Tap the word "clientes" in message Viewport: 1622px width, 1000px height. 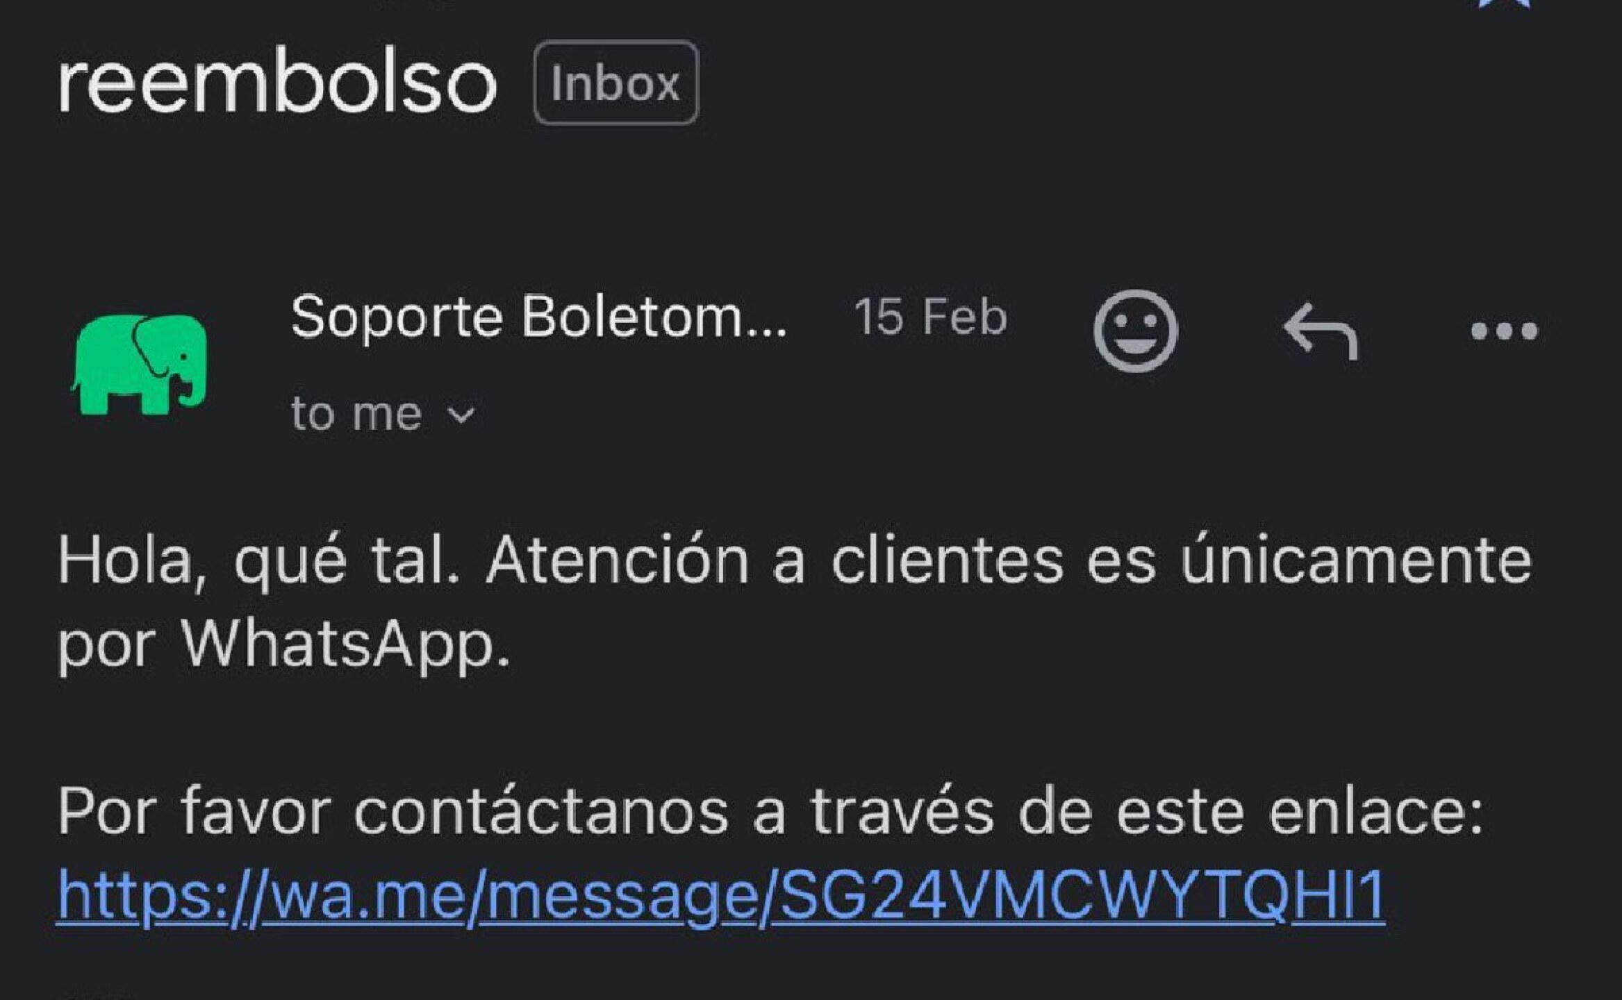(947, 561)
